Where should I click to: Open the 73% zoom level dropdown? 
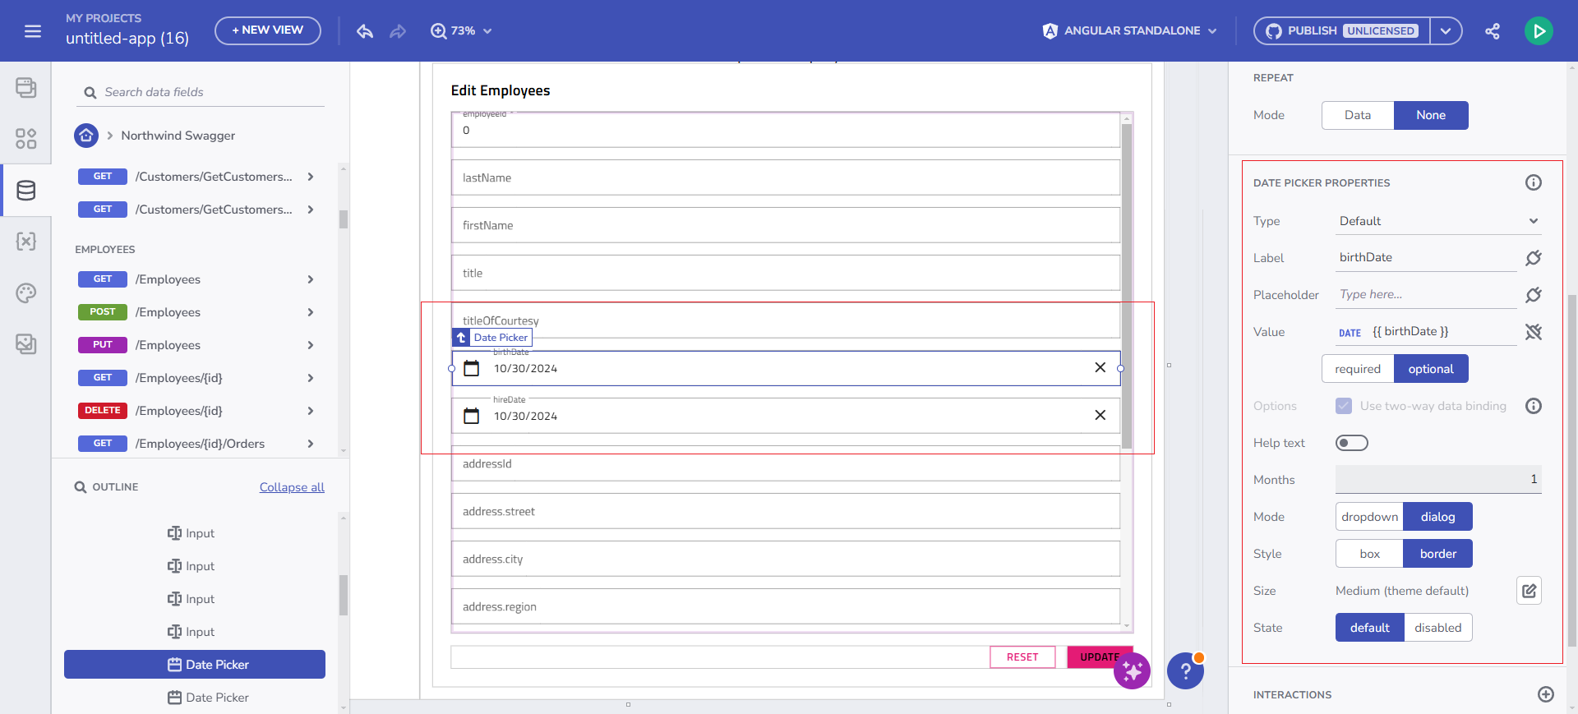[x=462, y=31]
